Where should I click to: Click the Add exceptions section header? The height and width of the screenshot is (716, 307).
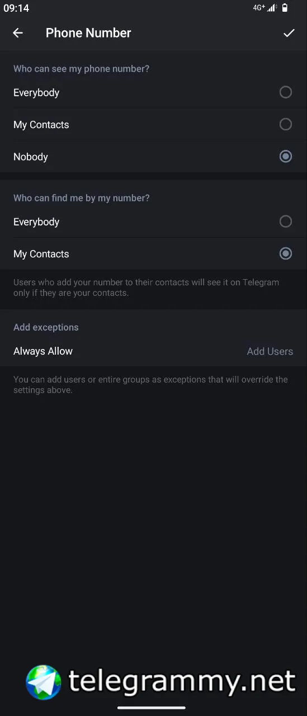pyautogui.click(x=46, y=327)
